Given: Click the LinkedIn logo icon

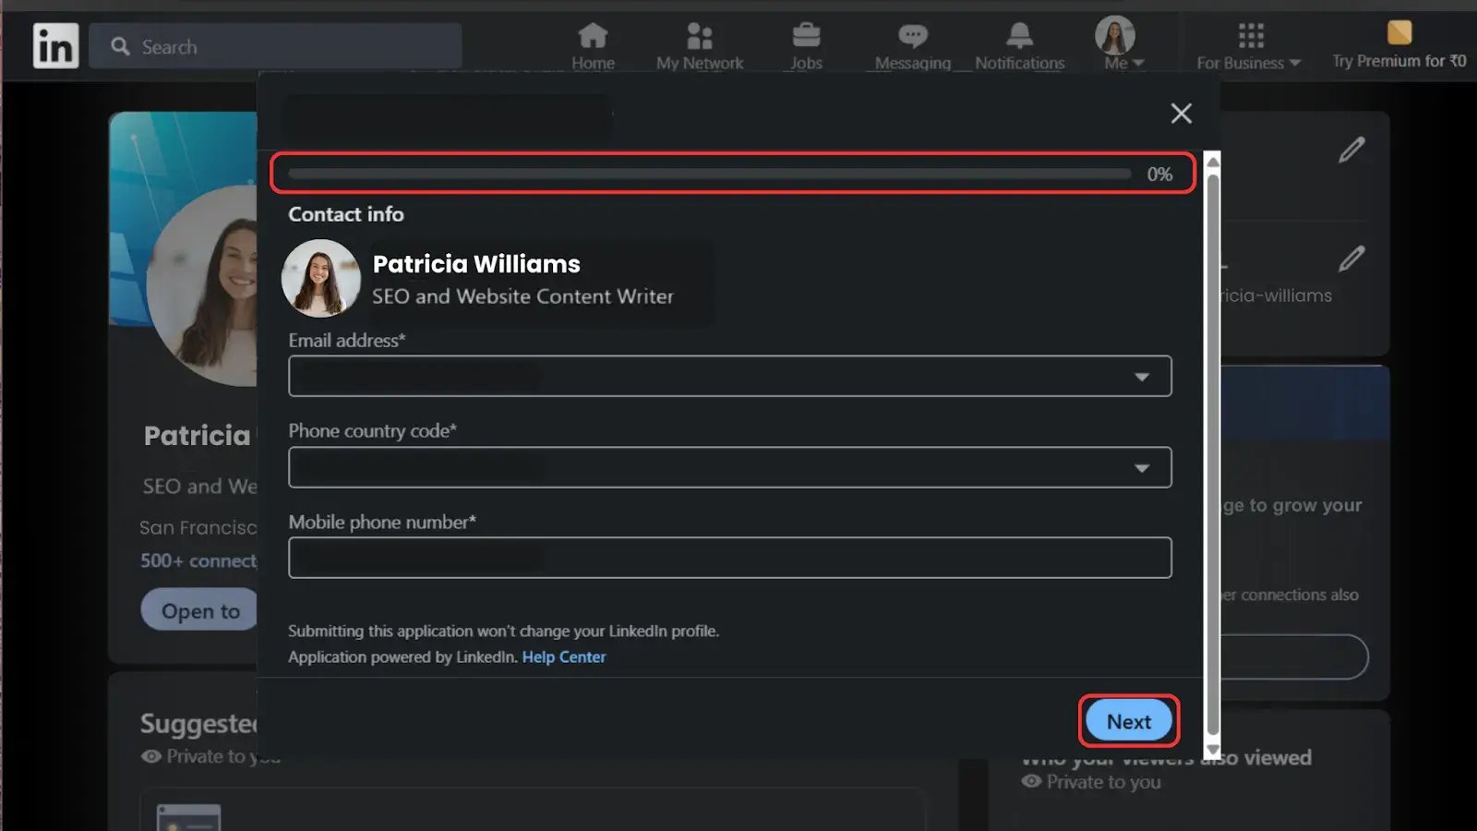Looking at the screenshot, I should coord(55,46).
